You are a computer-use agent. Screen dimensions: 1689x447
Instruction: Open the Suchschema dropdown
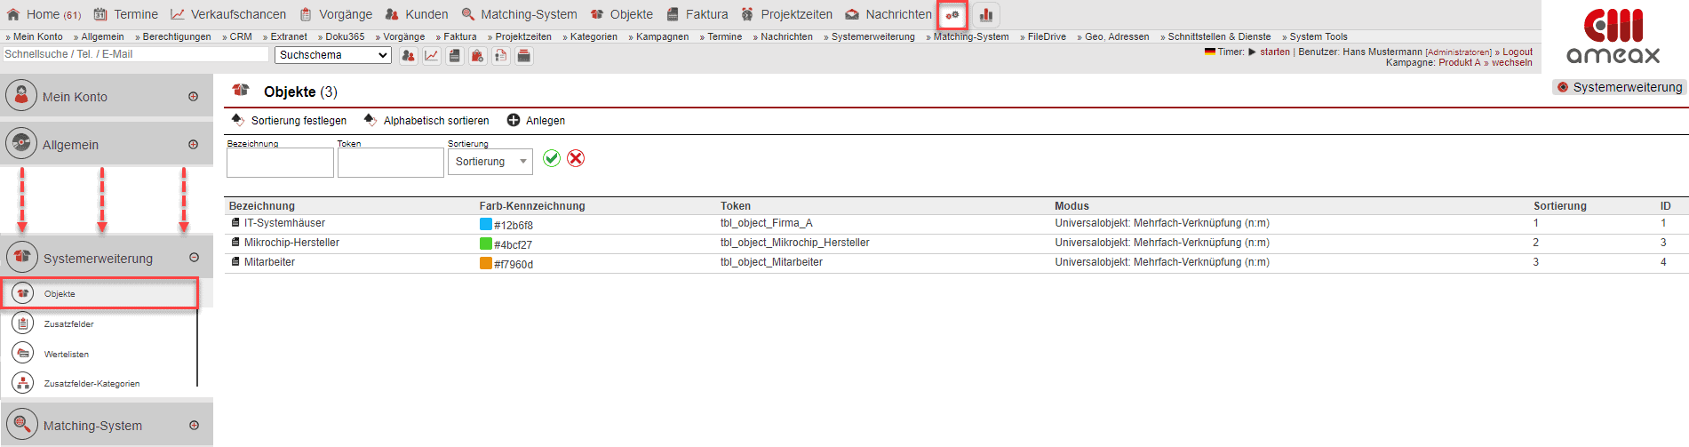(x=333, y=55)
